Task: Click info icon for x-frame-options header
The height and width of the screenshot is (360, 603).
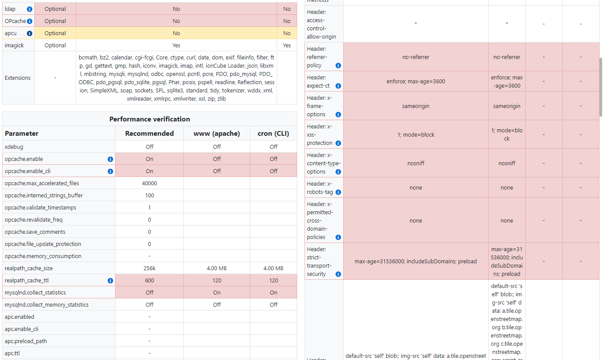Action: pos(338,115)
